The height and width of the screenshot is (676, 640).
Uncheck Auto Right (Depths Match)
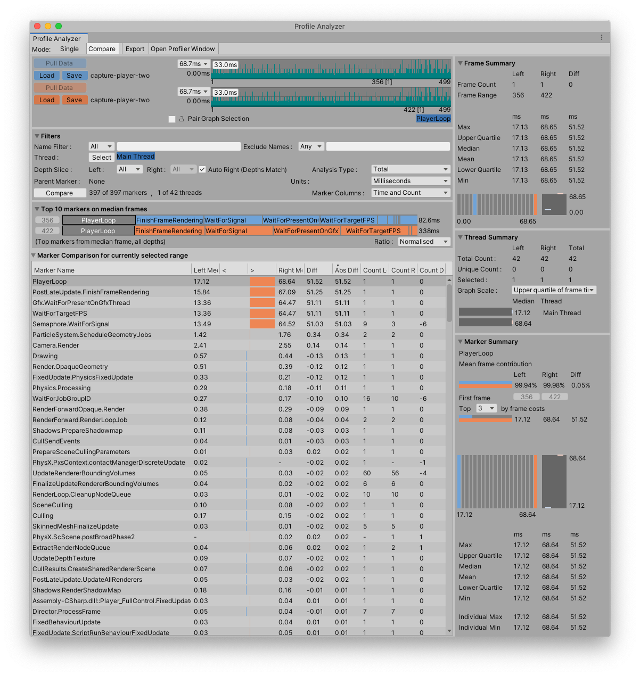point(202,170)
